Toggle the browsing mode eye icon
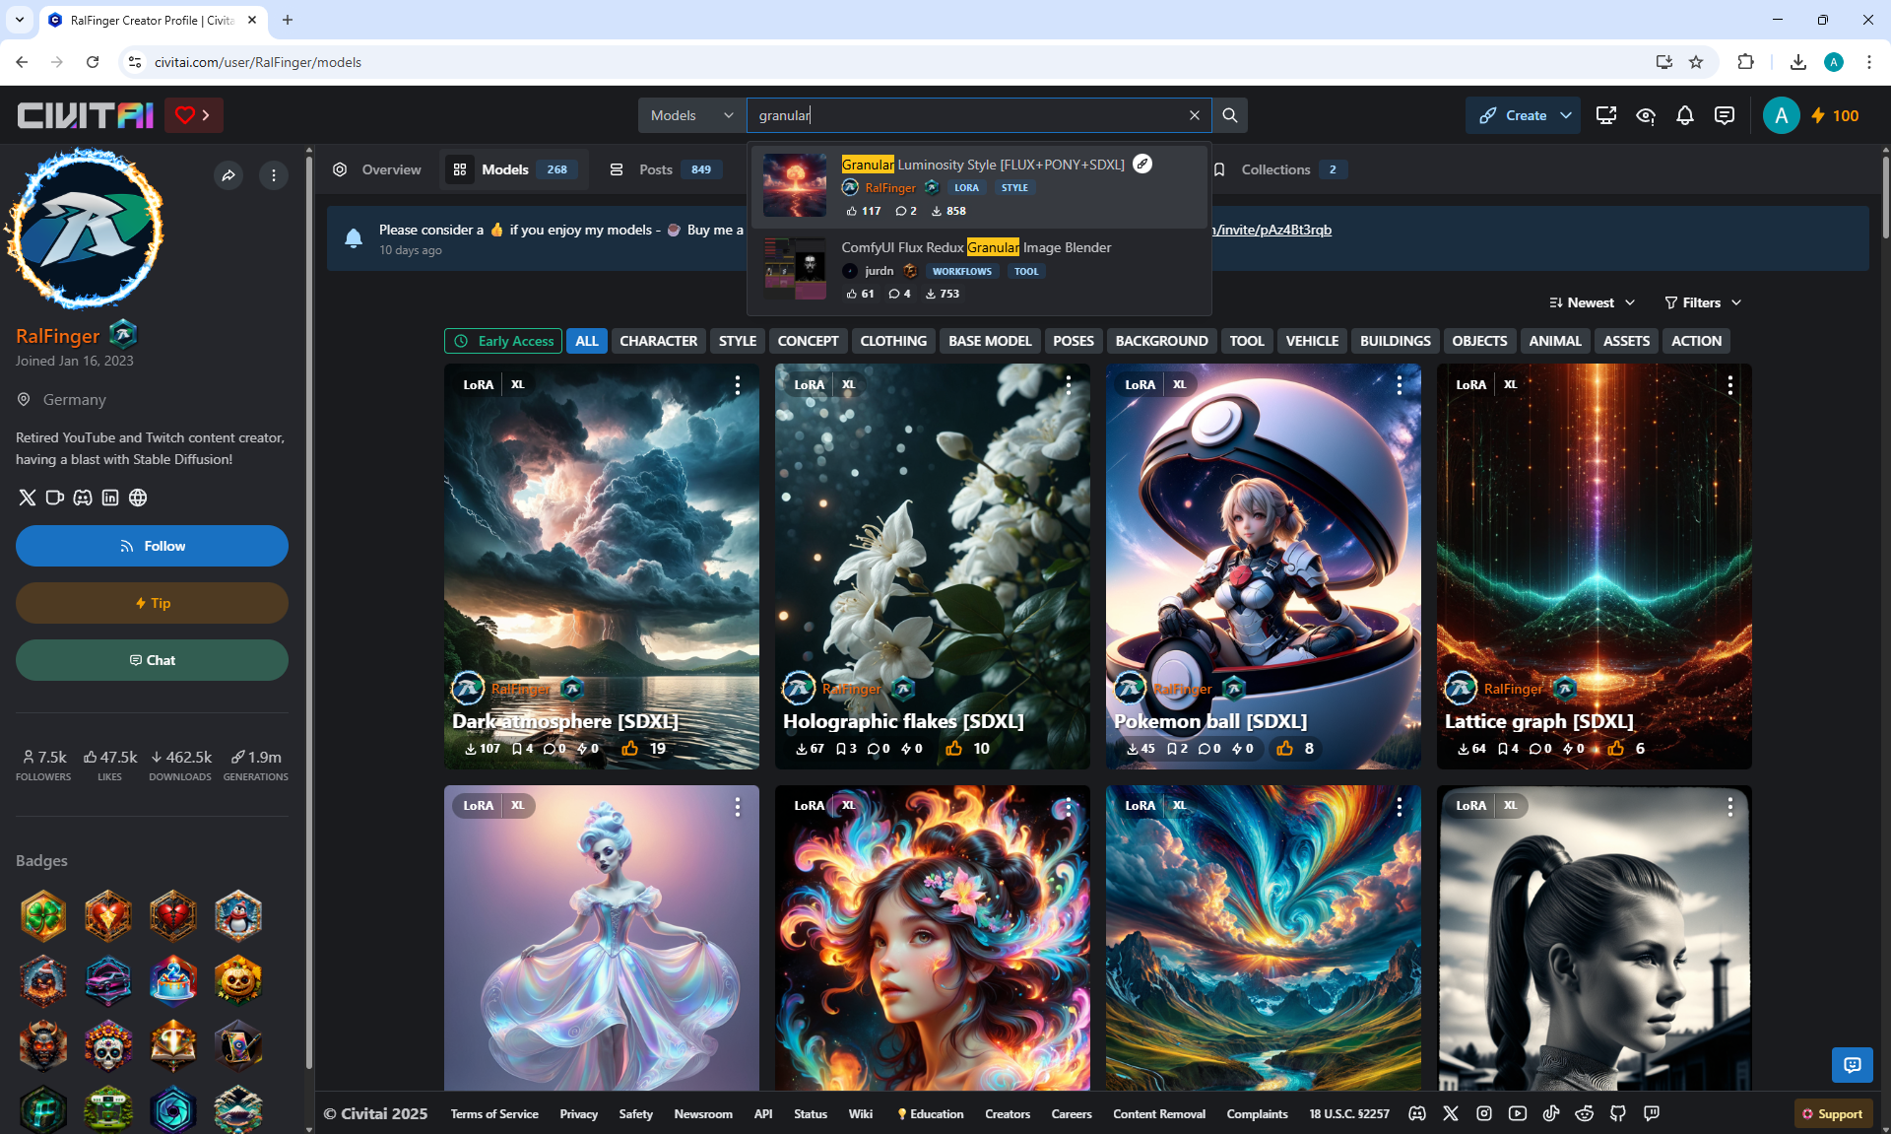Image resolution: width=1891 pixels, height=1134 pixels. tap(1646, 115)
